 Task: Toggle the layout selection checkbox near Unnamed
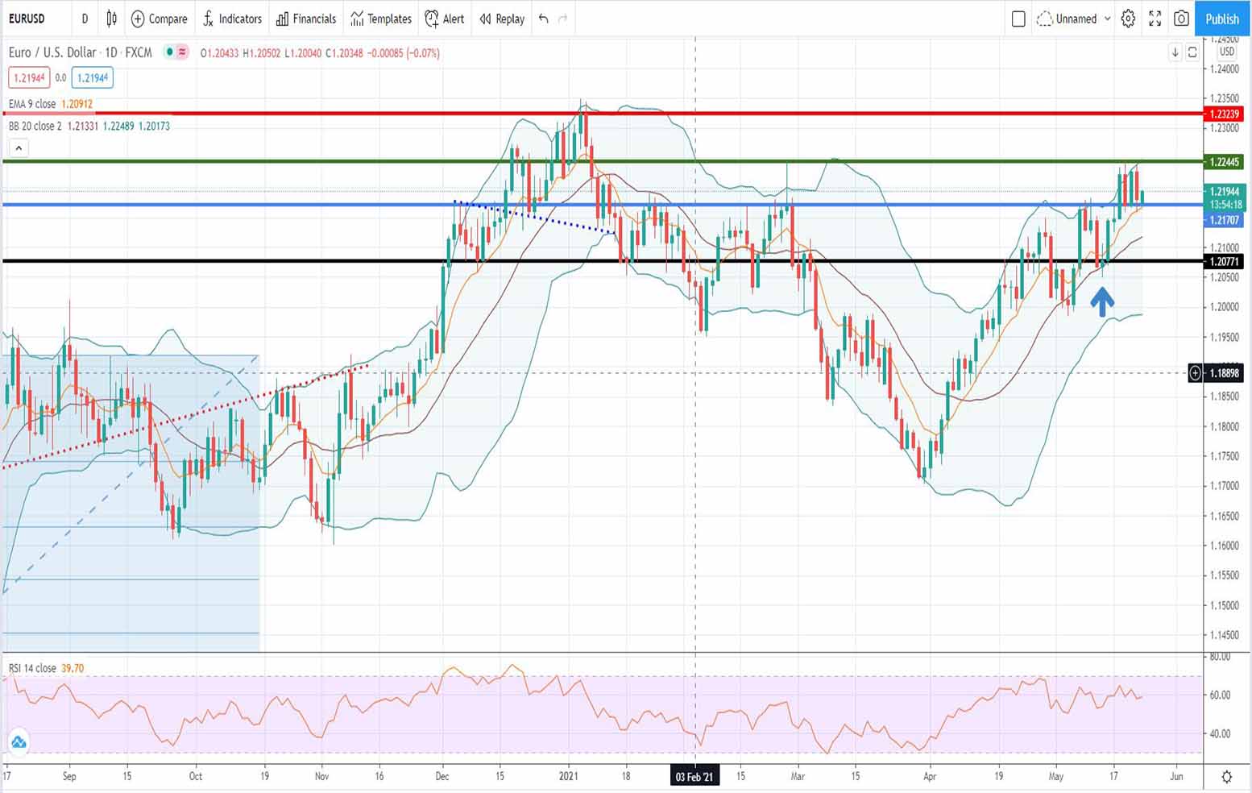coord(1018,19)
